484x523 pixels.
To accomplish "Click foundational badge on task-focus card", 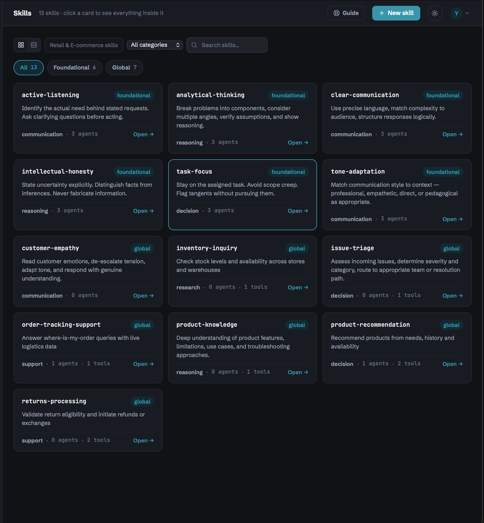I will pyautogui.click(x=288, y=172).
